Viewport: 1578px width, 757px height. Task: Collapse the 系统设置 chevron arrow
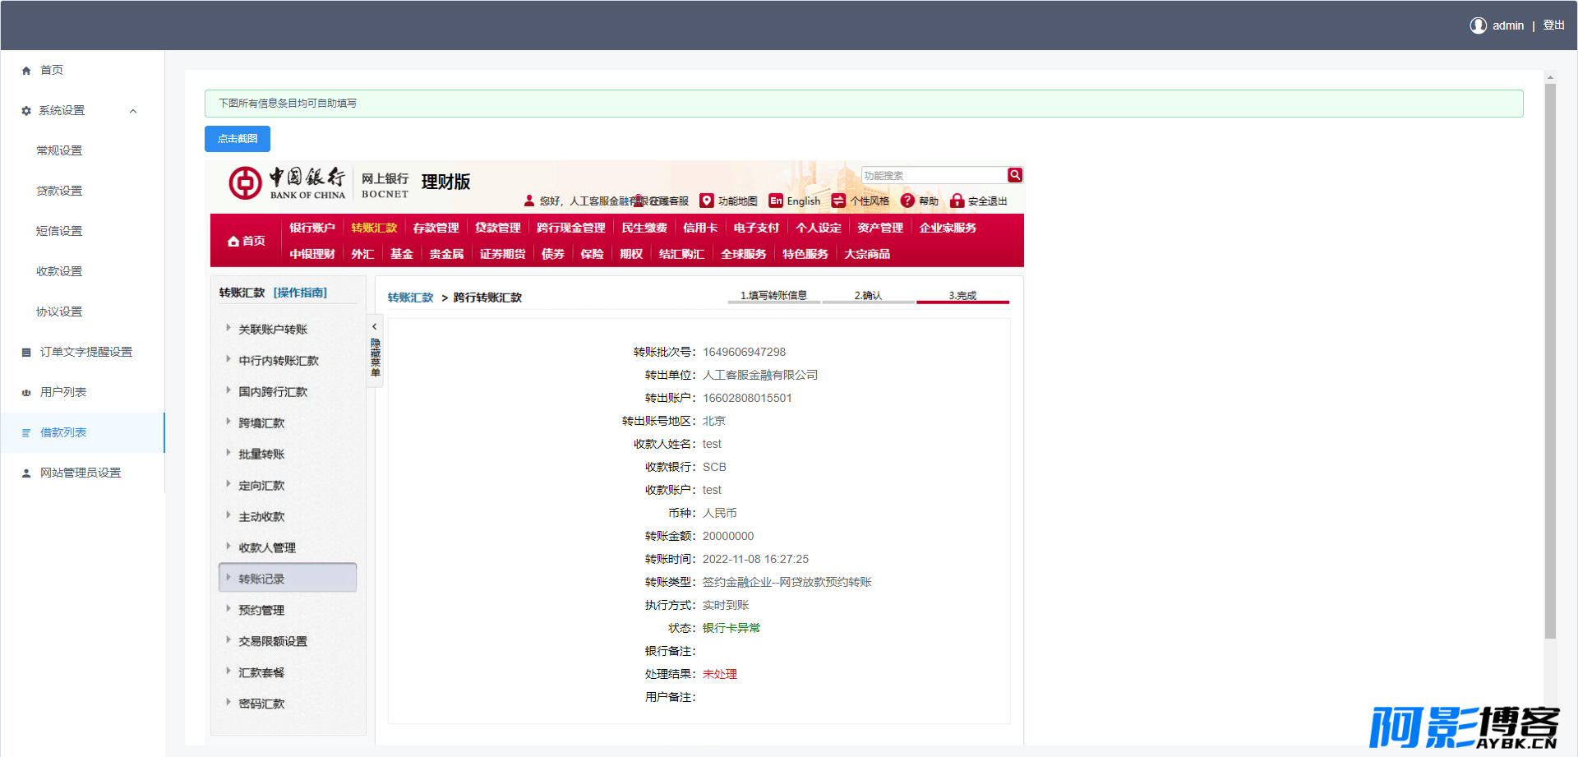(133, 111)
